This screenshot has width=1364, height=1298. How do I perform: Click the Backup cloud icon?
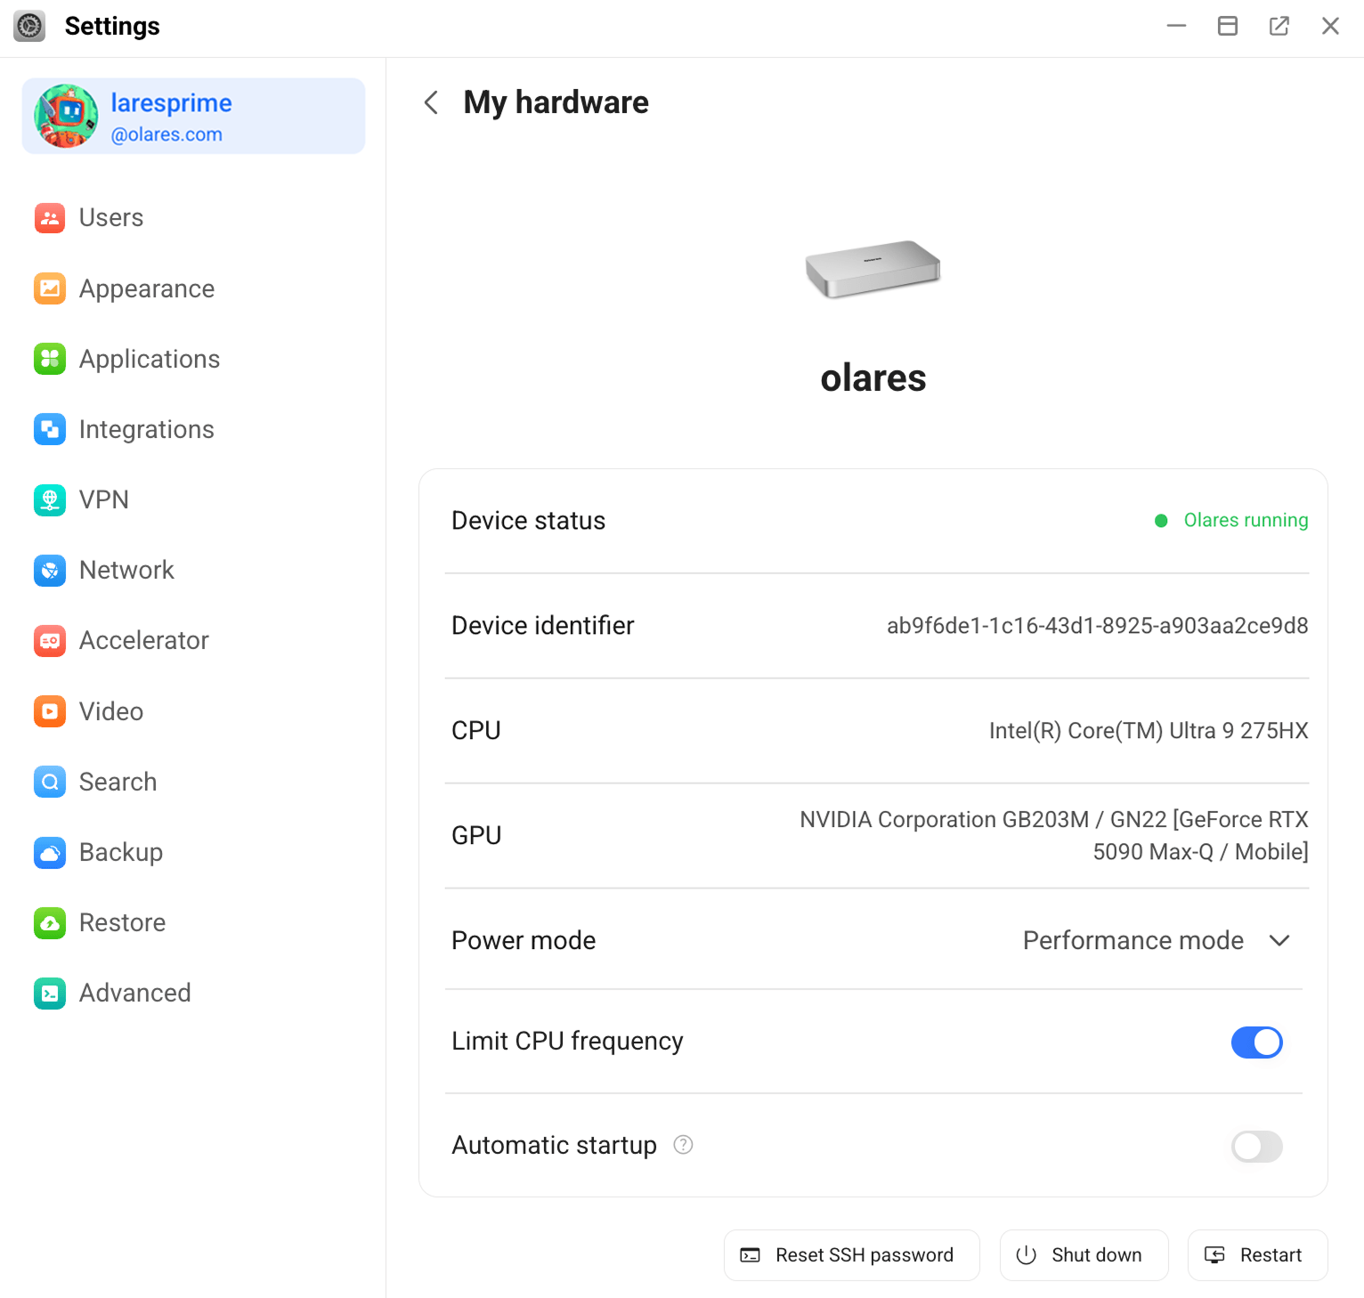50,852
